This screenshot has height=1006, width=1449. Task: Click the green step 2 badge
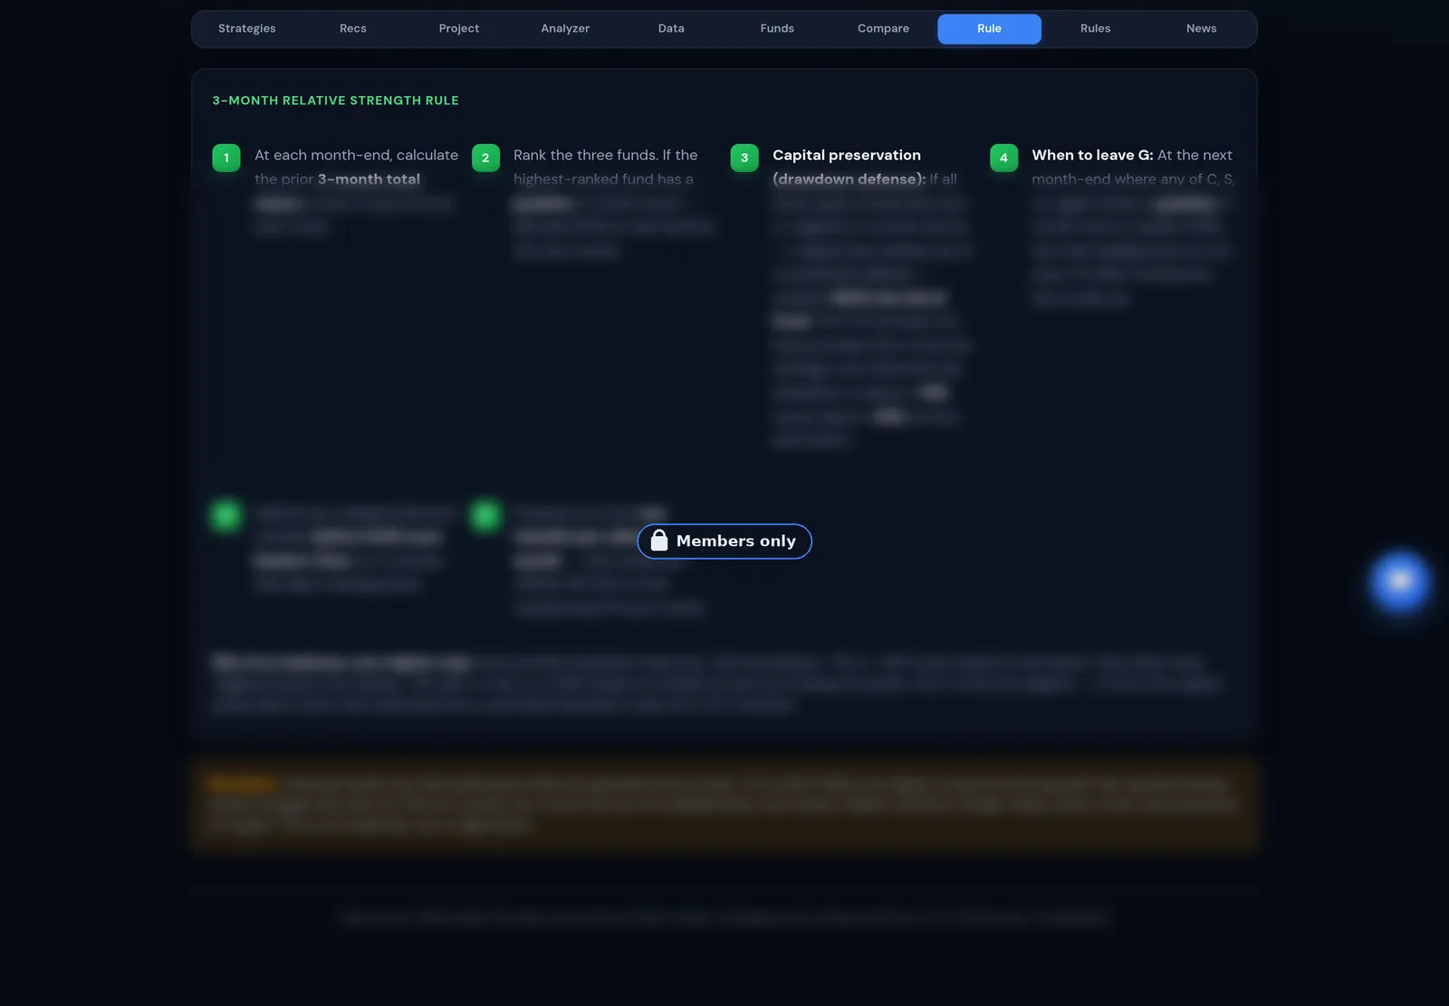click(x=485, y=158)
